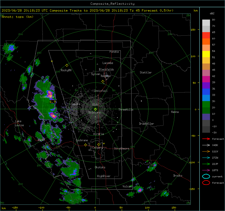Click the 39 dBZ magenta color swatch
225x211 pixels.
206,79
